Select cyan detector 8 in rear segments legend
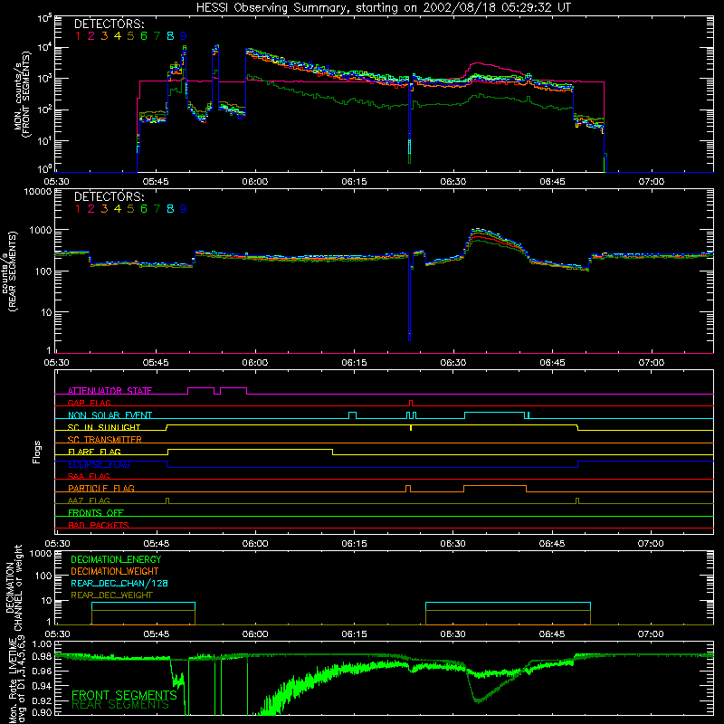This screenshot has height=724, width=724. [170, 209]
